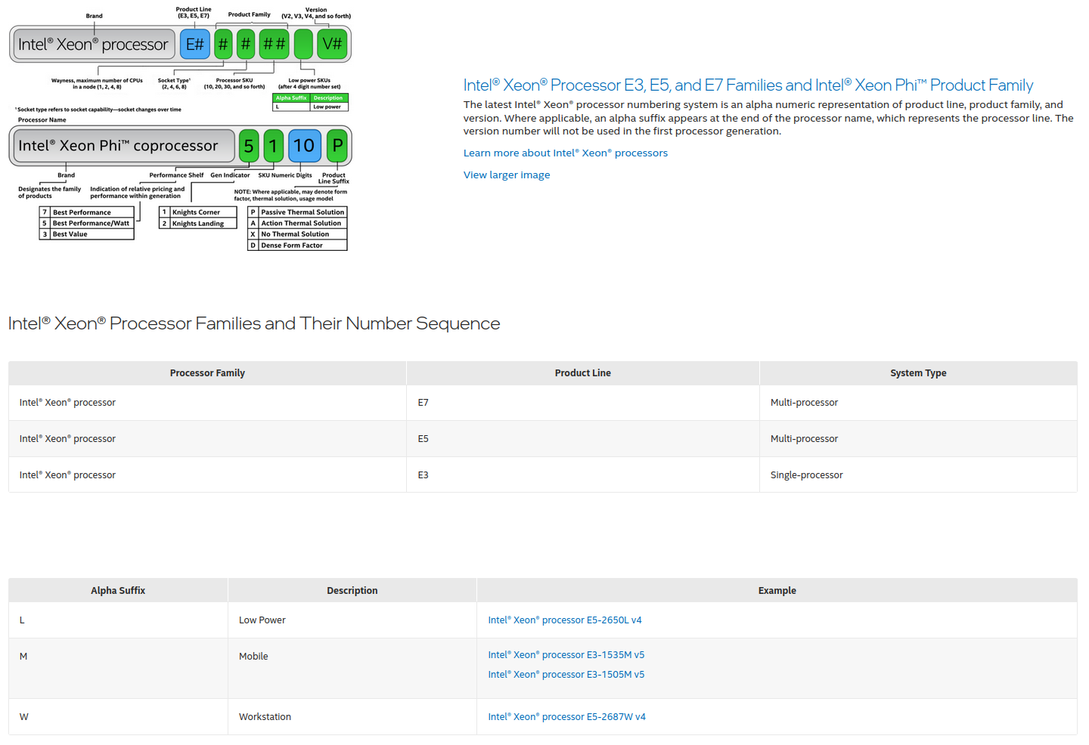Click the Processor Families and Their Number Sequence heading
Image resolution: width=1089 pixels, height=745 pixels.
tap(254, 323)
